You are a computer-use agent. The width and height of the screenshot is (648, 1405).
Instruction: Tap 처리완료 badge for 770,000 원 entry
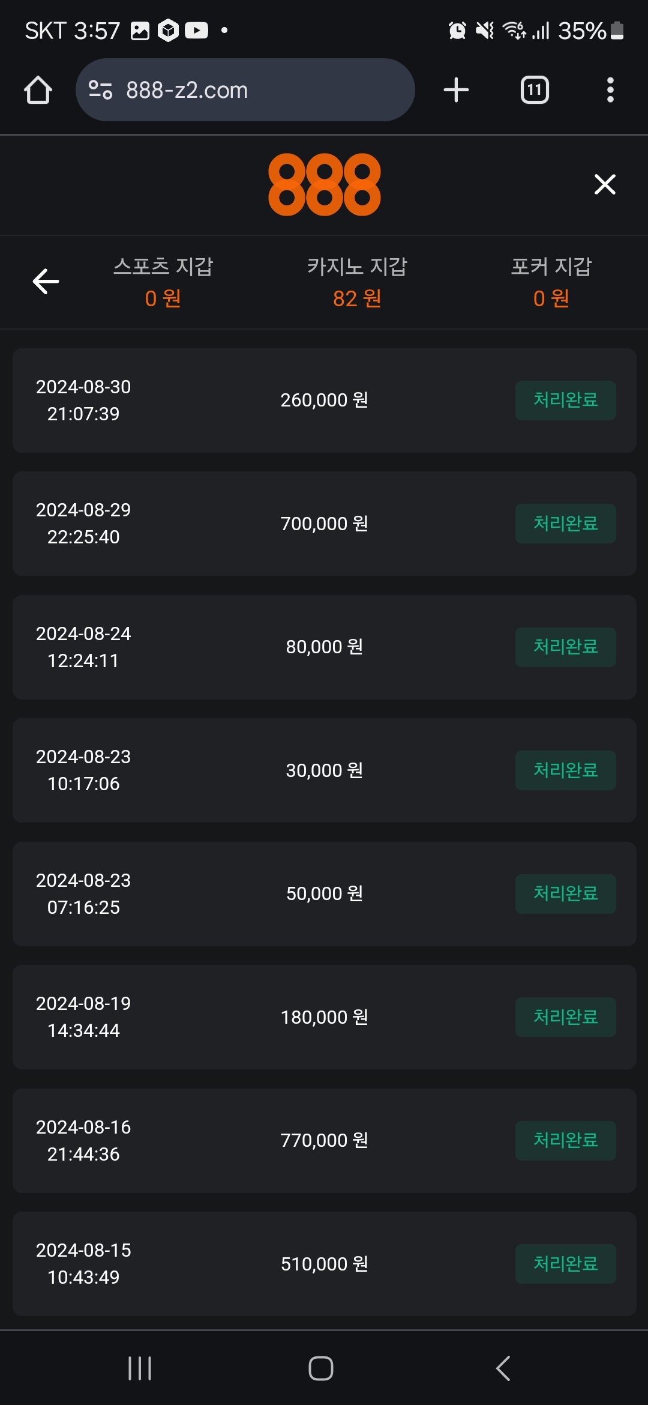coord(565,1140)
